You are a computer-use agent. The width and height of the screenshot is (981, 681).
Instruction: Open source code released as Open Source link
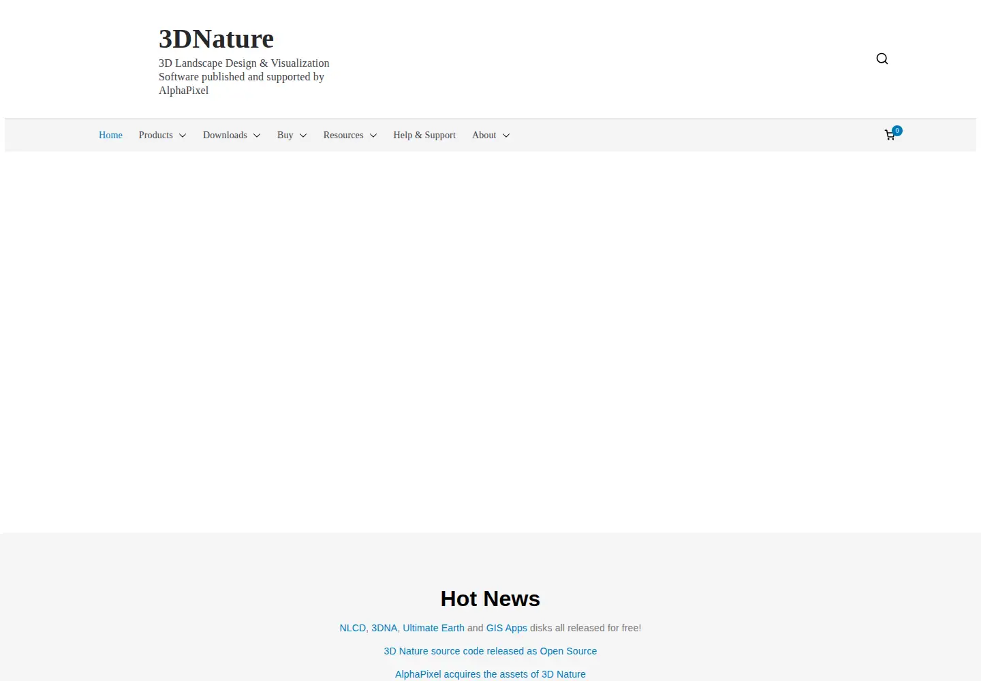pos(490,651)
